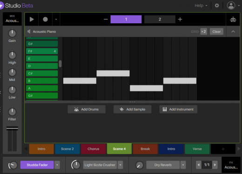Select the last B note block
Viewport: 242px width, 174px height.
pyautogui.click(x=180, y=81)
